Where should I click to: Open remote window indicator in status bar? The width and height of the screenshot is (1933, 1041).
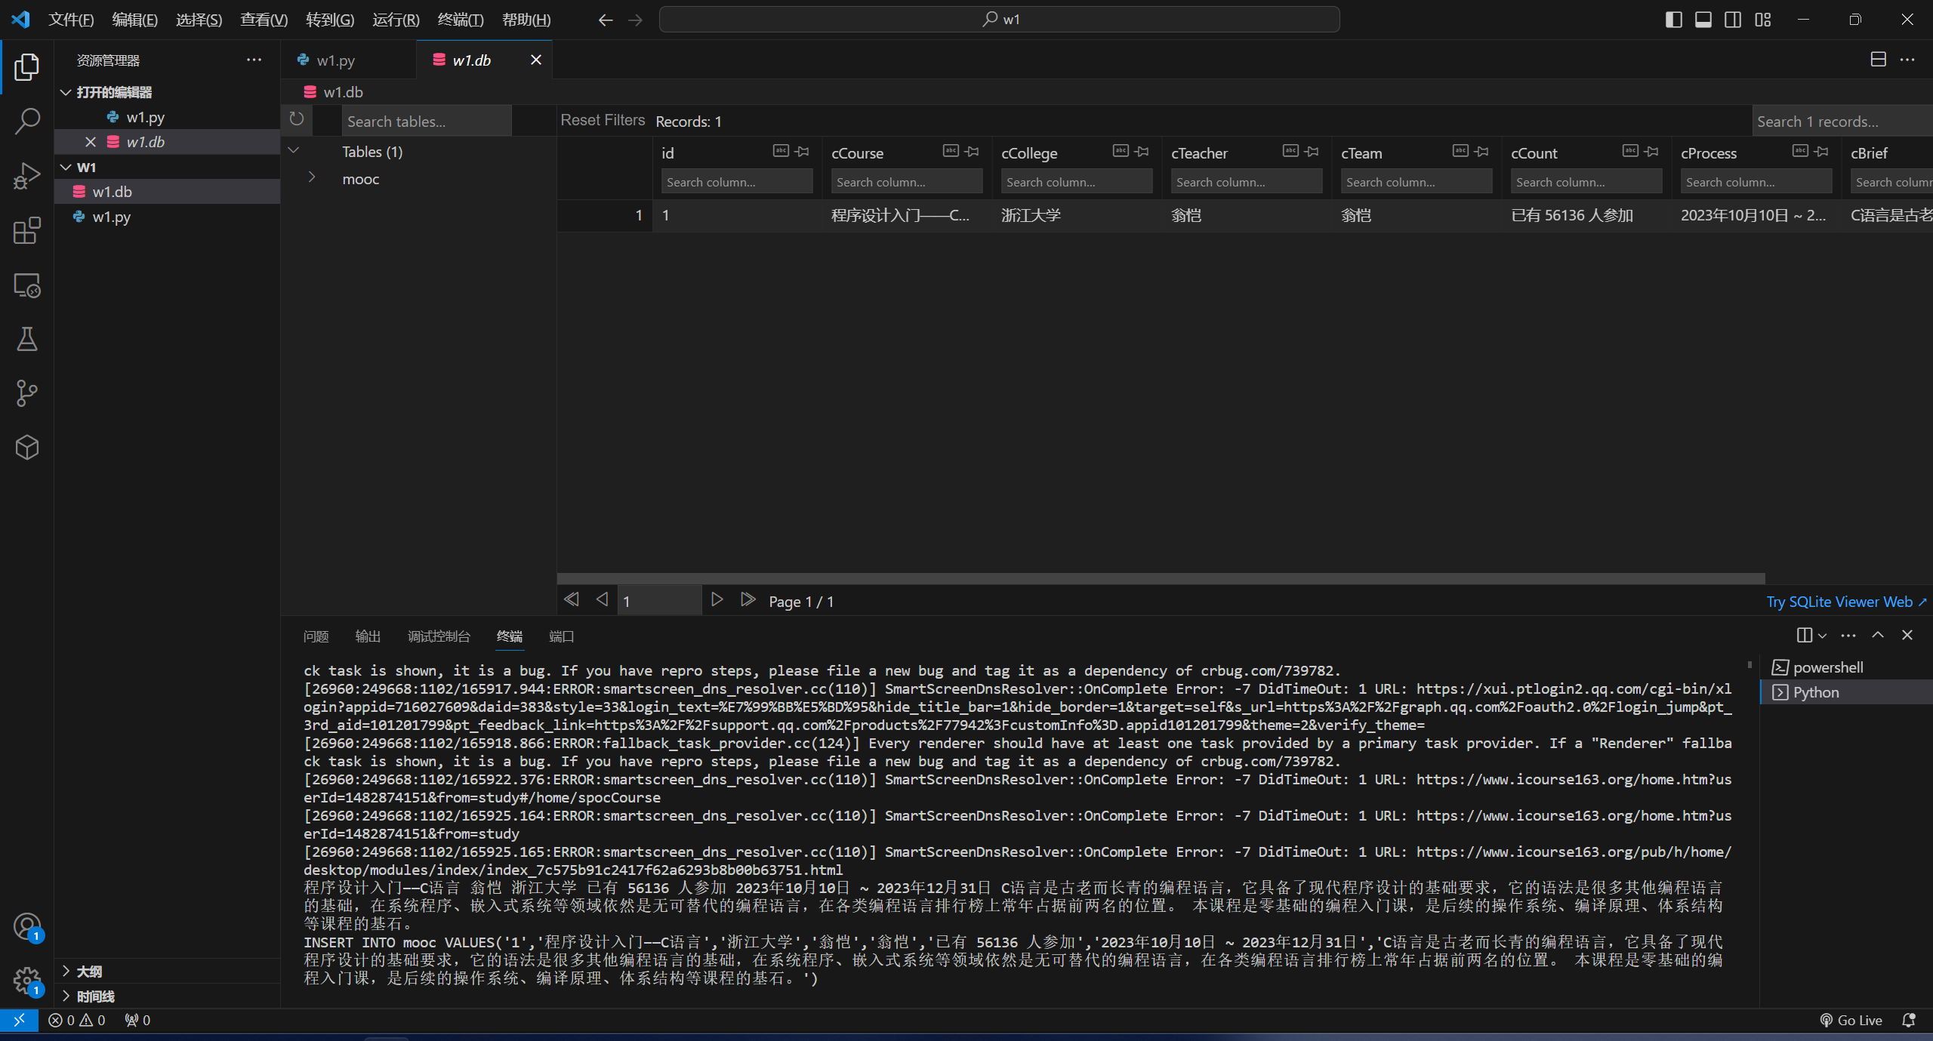[19, 1020]
